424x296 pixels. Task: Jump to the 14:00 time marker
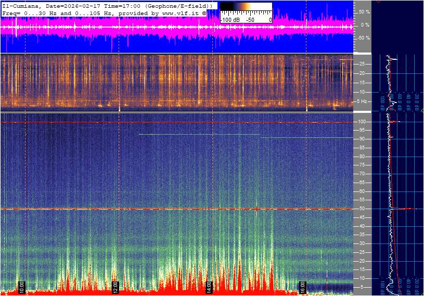coord(209,287)
